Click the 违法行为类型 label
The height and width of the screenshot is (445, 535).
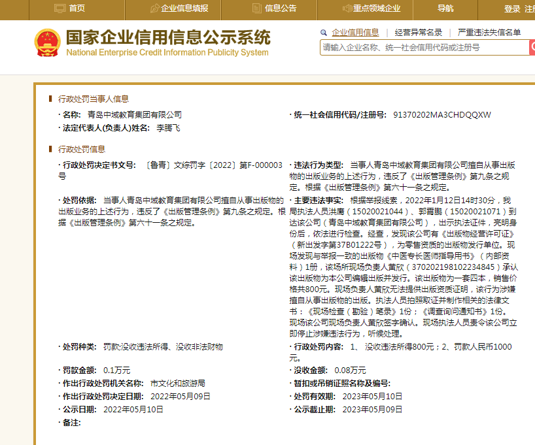(318, 165)
